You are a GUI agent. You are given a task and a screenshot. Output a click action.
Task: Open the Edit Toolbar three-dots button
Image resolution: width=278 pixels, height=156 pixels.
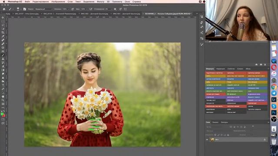pyautogui.click(x=3, y=107)
